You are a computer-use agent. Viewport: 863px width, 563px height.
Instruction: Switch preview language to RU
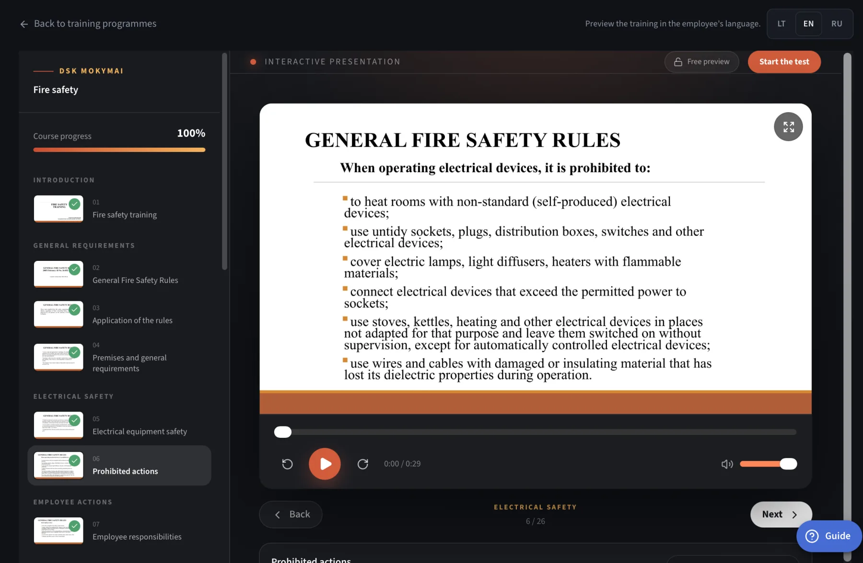(837, 23)
